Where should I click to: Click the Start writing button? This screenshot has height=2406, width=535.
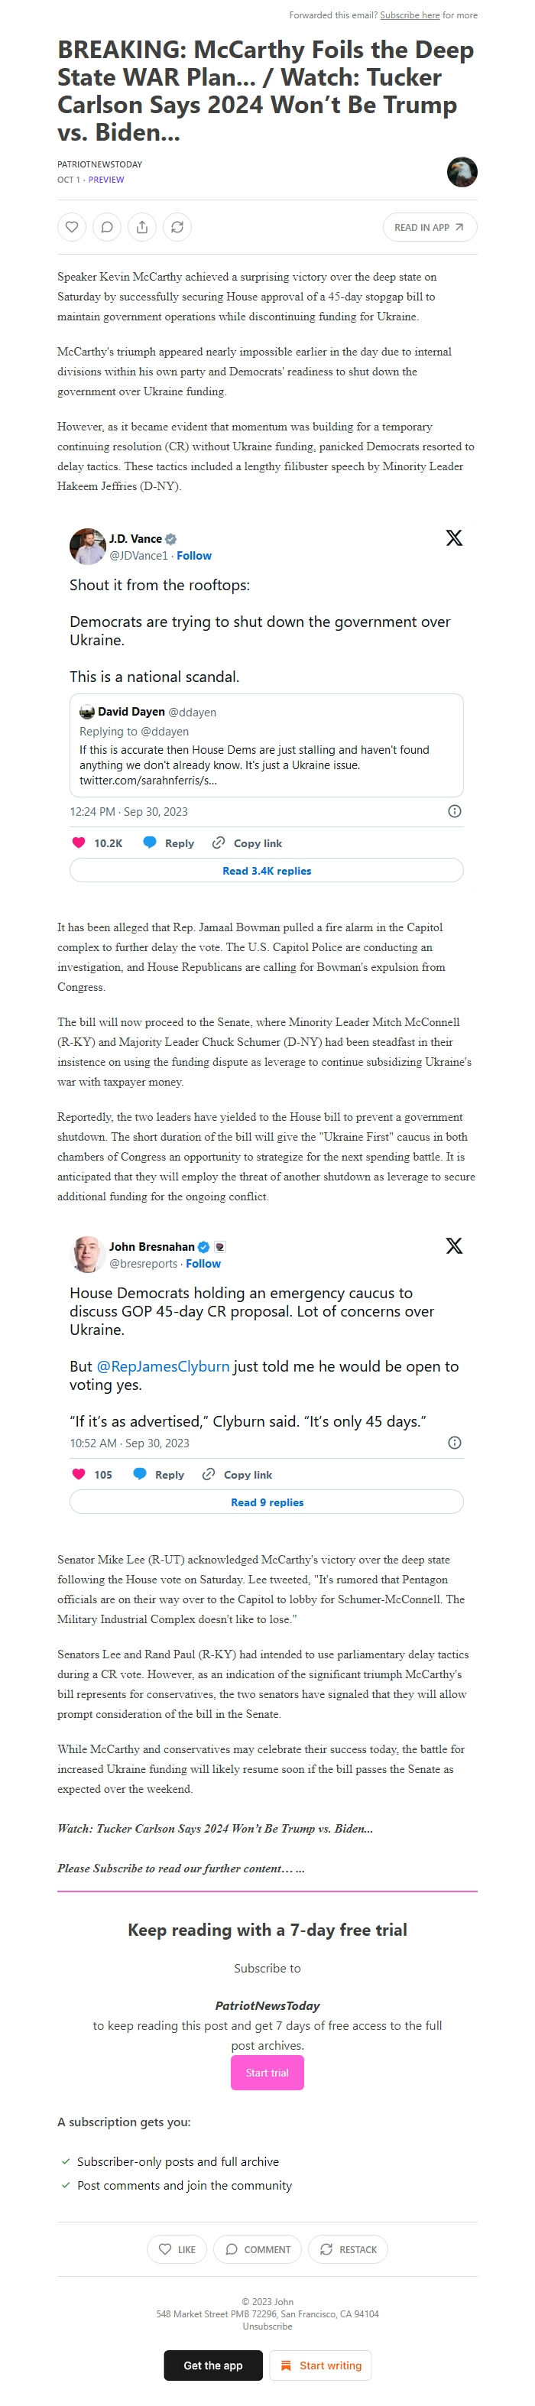tap(321, 2365)
